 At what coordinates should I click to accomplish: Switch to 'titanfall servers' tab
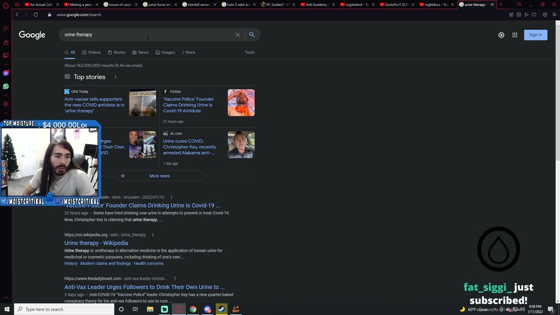pos(198,4)
